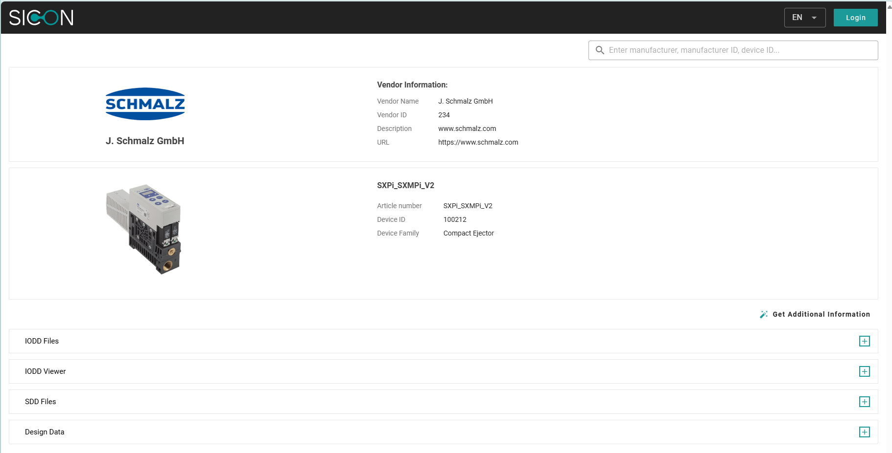Click the SICON logo in header
The width and height of the screenshot is (892, 453).
tap(41, 18)
